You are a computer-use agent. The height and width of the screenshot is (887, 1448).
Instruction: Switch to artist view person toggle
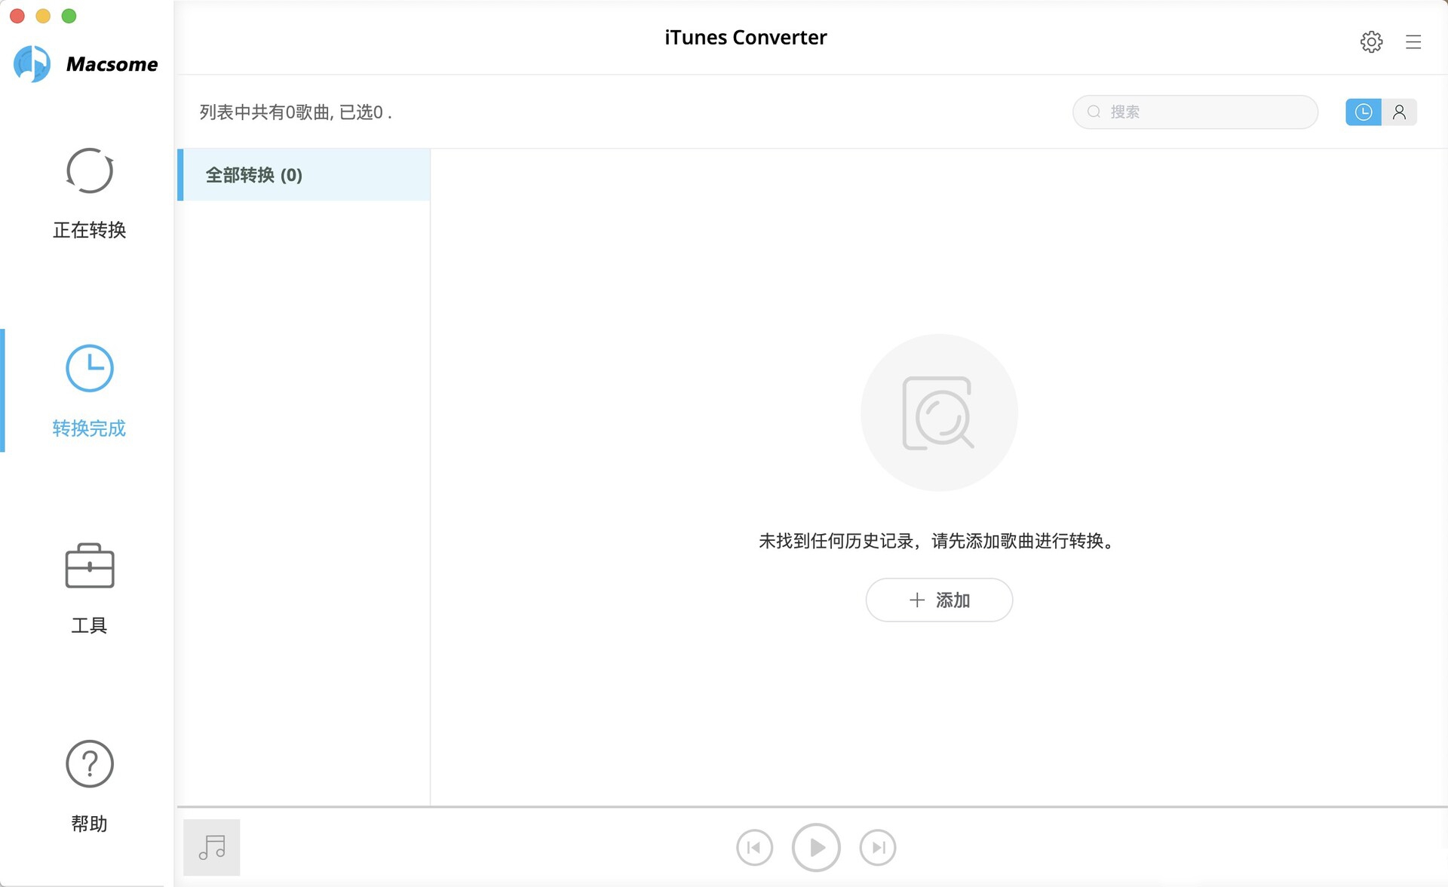pyautogui.click(x=1399, y=112)
